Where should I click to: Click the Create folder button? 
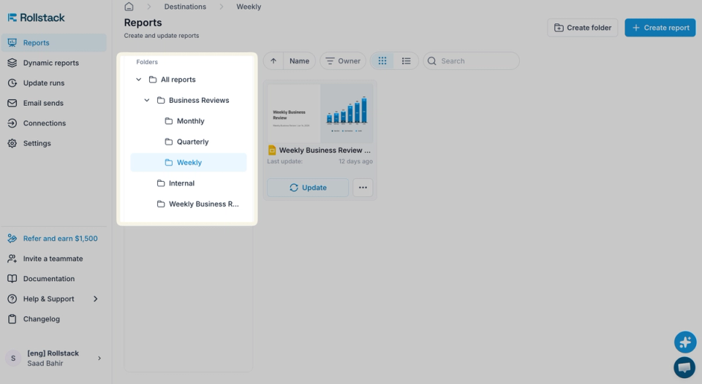pyautogui.click(x=583, y=28)
